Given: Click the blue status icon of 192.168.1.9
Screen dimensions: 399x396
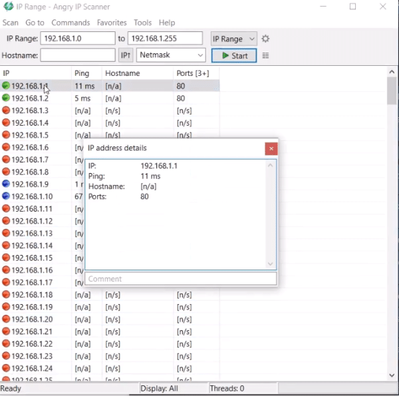Looking at the screenshot, I should (6, 184).
